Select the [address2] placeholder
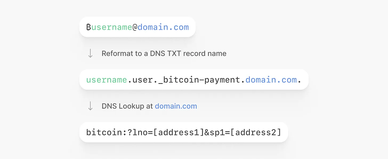This screenshot has width=388, height=159. (x=255, y=132)
